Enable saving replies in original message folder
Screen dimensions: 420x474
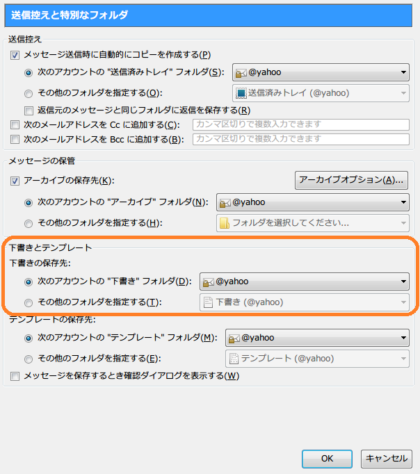(x=29, y=111)
